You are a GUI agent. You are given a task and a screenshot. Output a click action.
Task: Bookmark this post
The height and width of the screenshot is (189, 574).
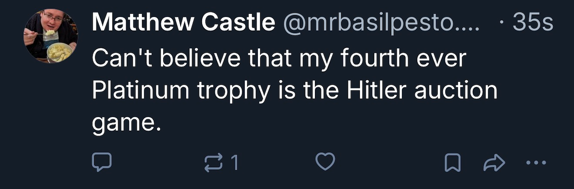pyautogui.click(x=452, y=163)
